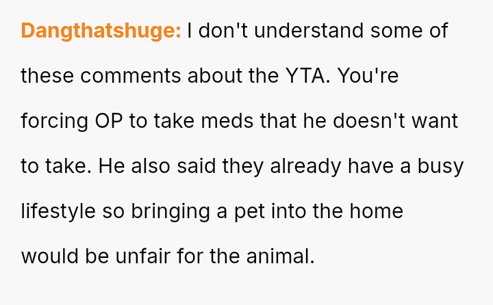Image resolution: width=493 pixels, height=305 pixels.
Task: Click the word "would" starting last line
Action: 50,256
